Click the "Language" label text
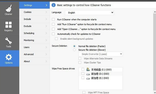The width and height of the screenshot is (156, 94). 57,12
